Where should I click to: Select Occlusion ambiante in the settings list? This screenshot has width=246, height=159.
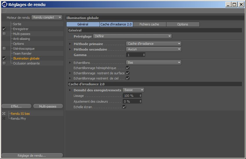(26, 63)
